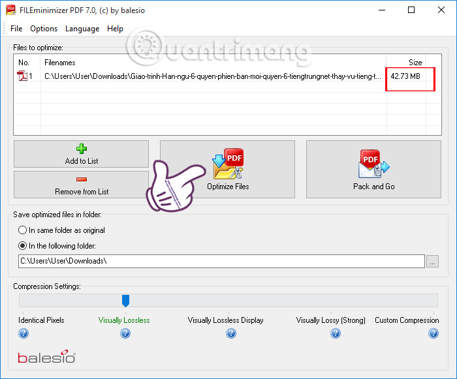Choose Identical Pixels compression level
The image size is (457, 379).
(41, 320)
